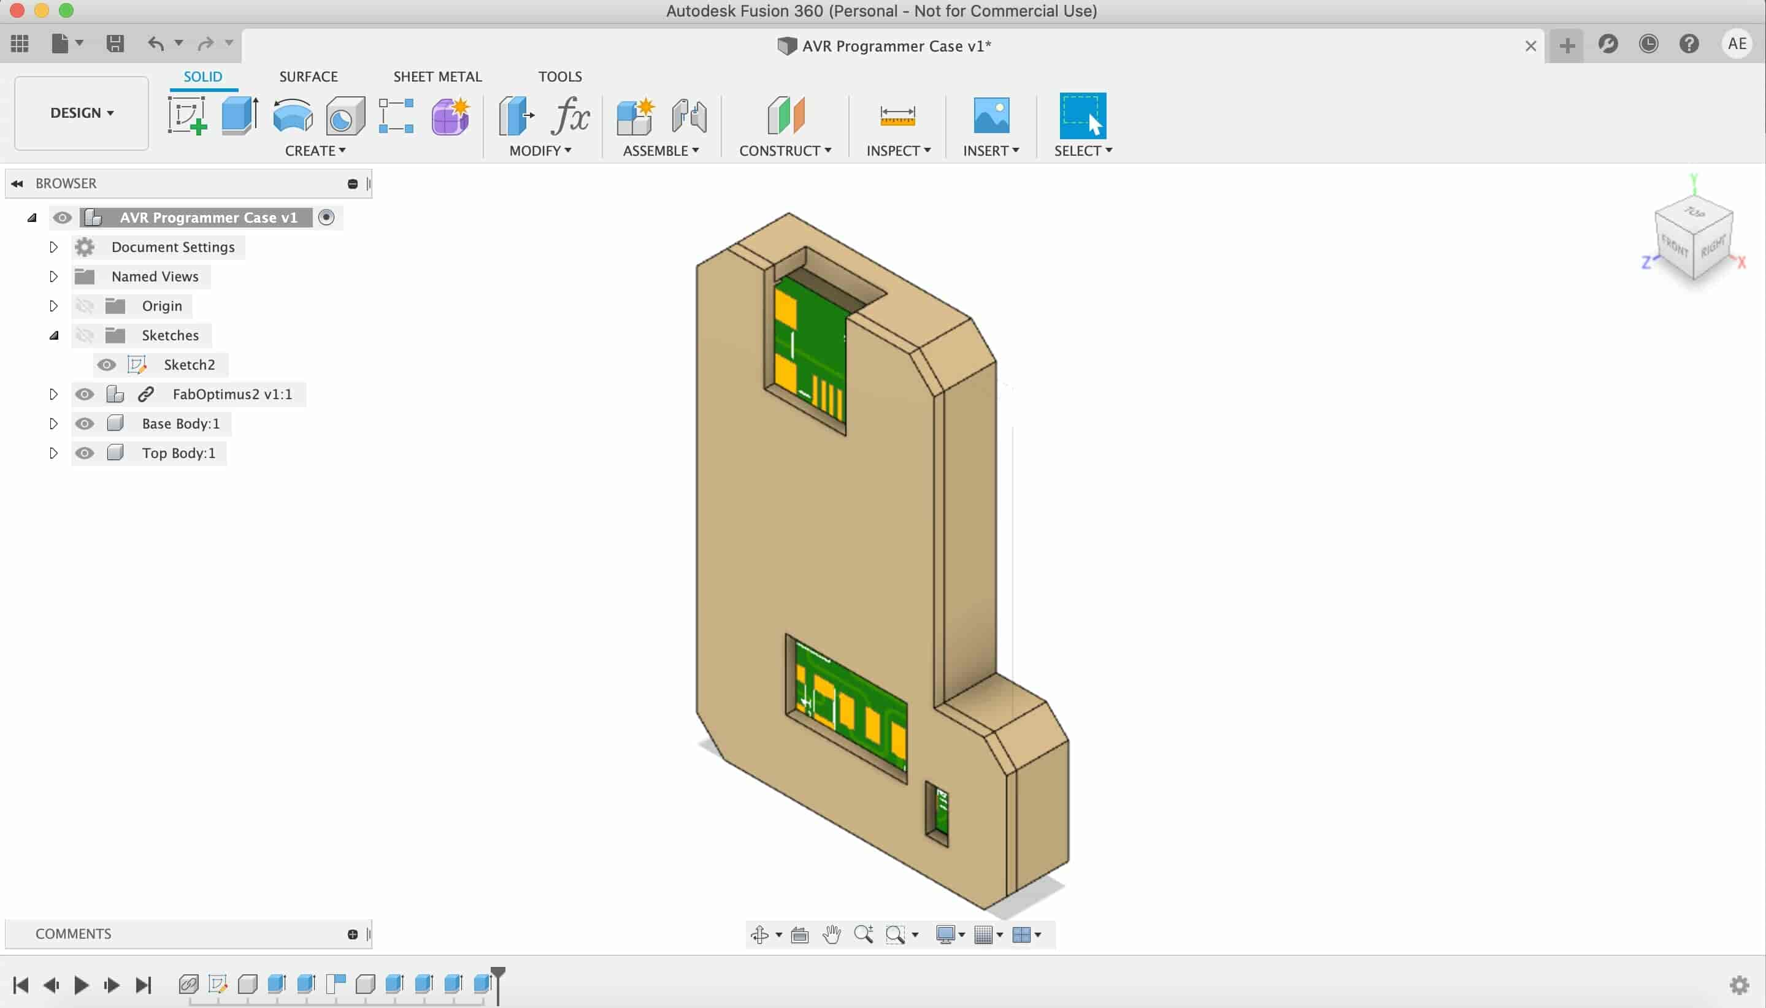
Task: Select the Offset Plane construct tool
Action: click(785, 115)
